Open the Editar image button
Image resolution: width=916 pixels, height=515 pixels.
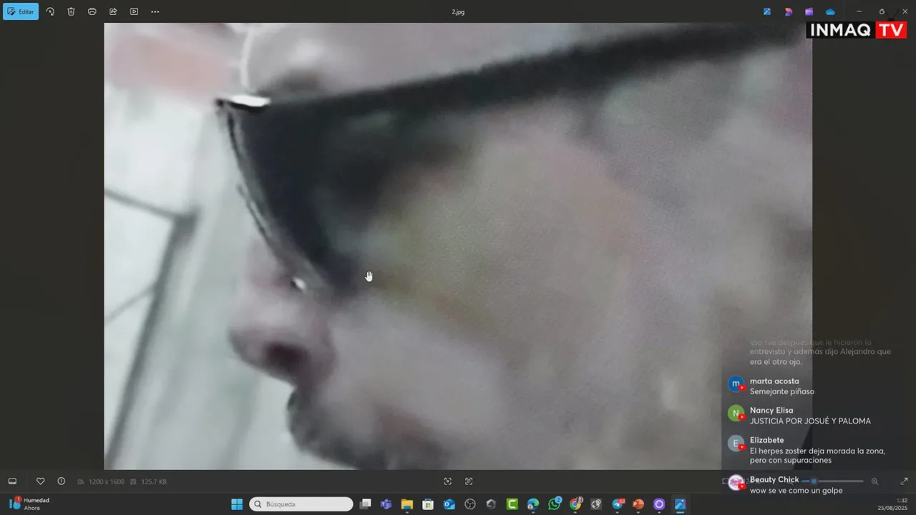(x=21, y=11)
